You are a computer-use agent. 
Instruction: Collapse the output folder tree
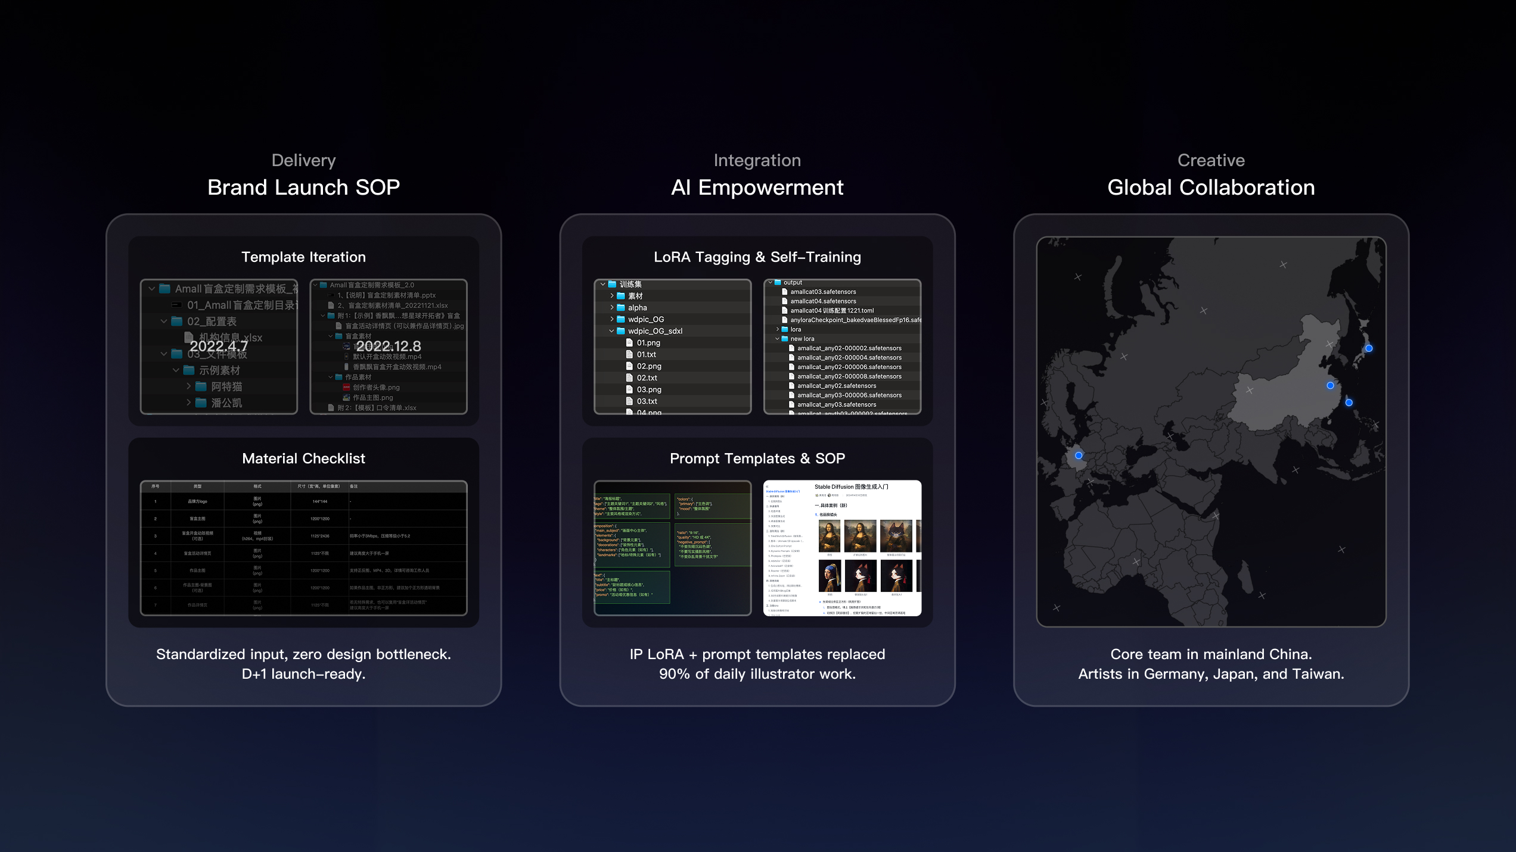(x=771, y=282)
